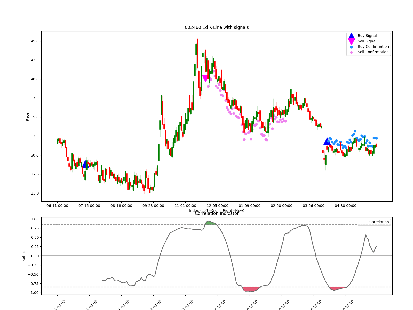Click the −0.50 correlation tick label
Screen dimensions: 413x310
[x=34, y=274]
